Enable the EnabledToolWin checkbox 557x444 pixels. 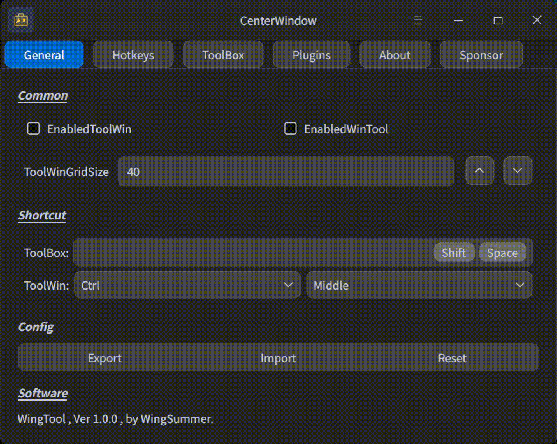tap(33, 129)
